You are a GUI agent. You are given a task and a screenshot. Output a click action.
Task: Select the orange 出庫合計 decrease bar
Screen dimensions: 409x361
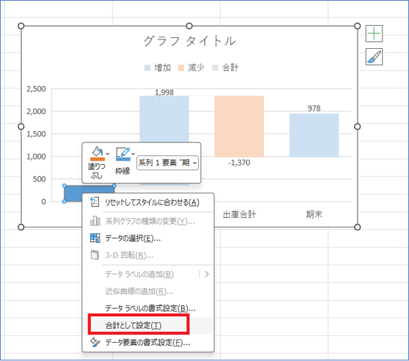(239, 126)
